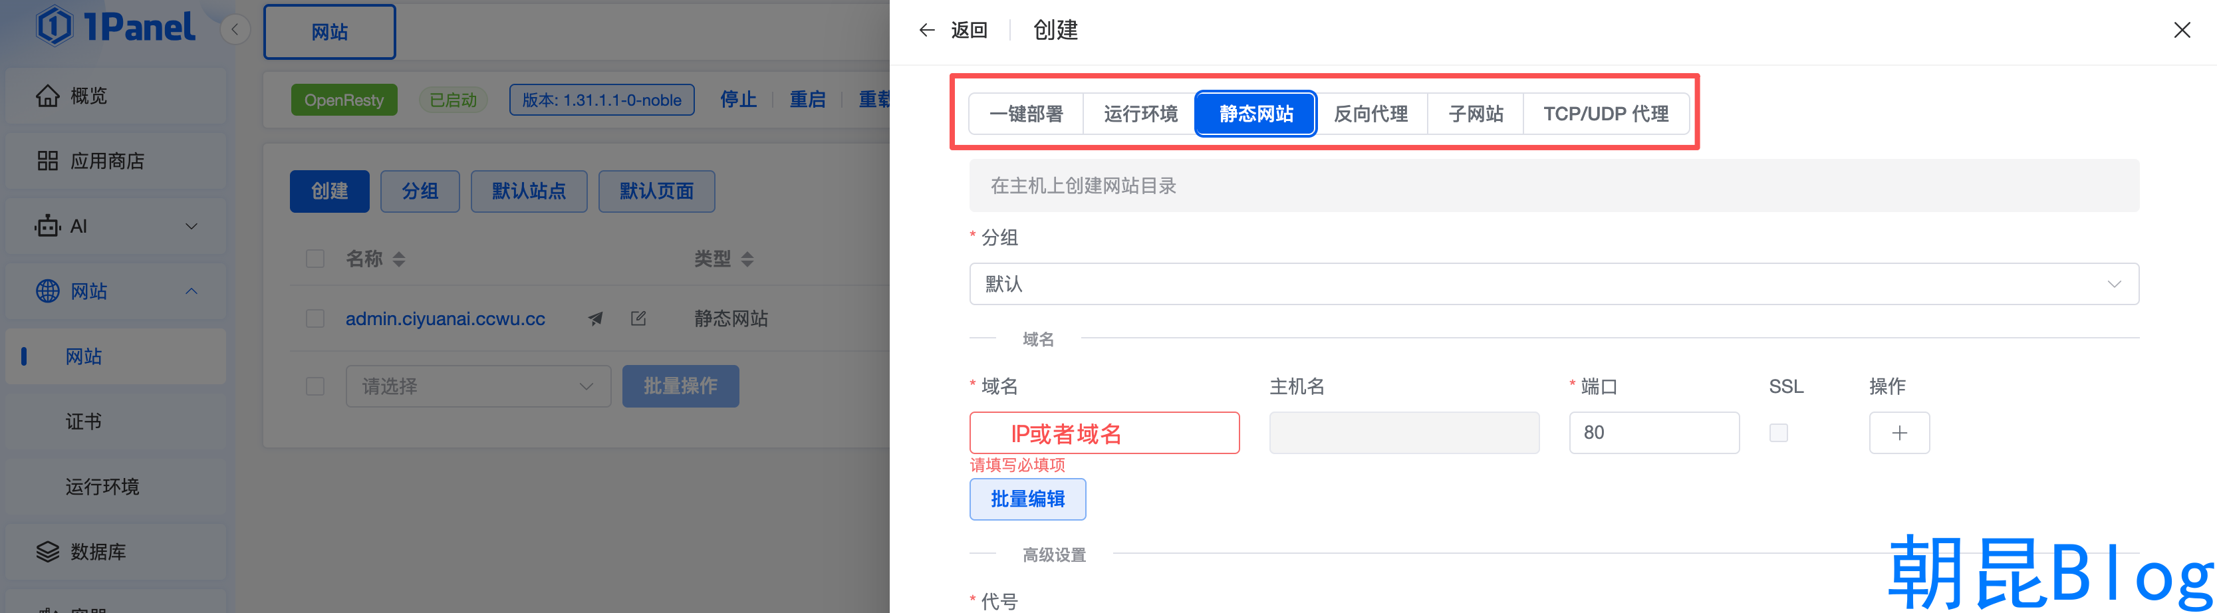Click the version tag 1.31.1.1-0-noble
Image resolution: width=2217 pixels, height=613 pixels.
602,100
